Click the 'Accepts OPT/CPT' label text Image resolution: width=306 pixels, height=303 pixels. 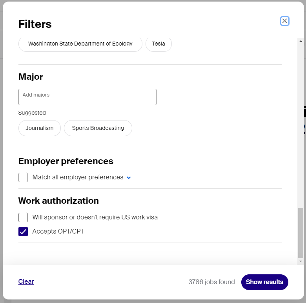pyautogui.click(x=58, y=231)
